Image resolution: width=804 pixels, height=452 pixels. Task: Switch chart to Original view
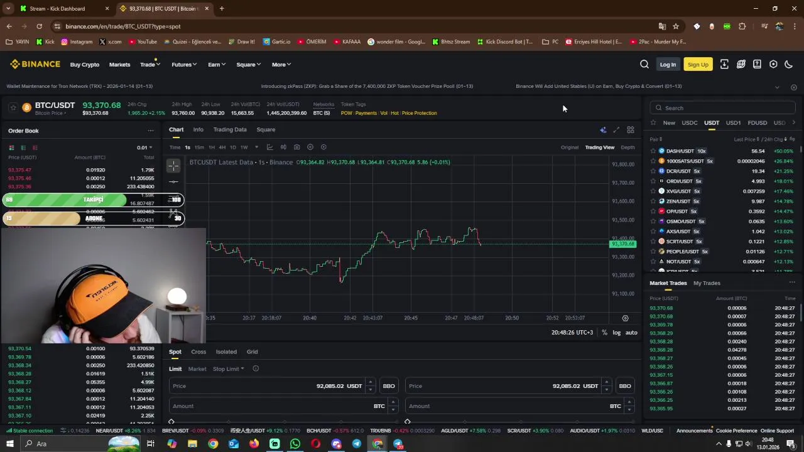[570, 148]
